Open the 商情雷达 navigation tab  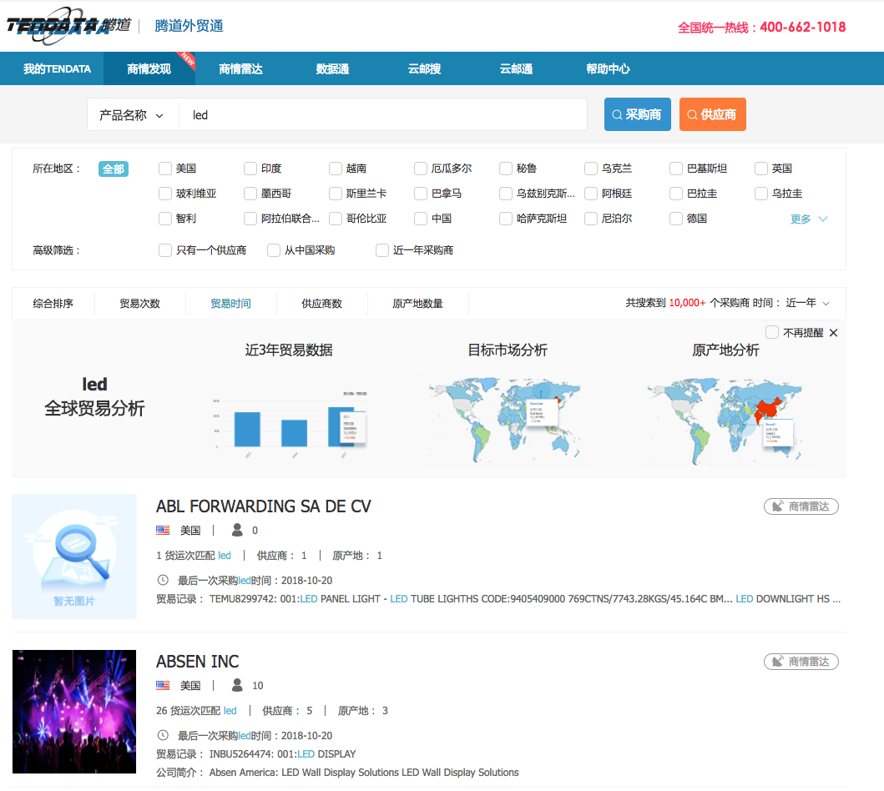coord(240,68)
